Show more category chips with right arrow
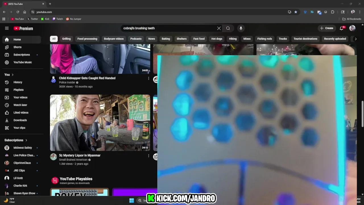The height and width of the screenshot is (205, 364). [355, 39]
